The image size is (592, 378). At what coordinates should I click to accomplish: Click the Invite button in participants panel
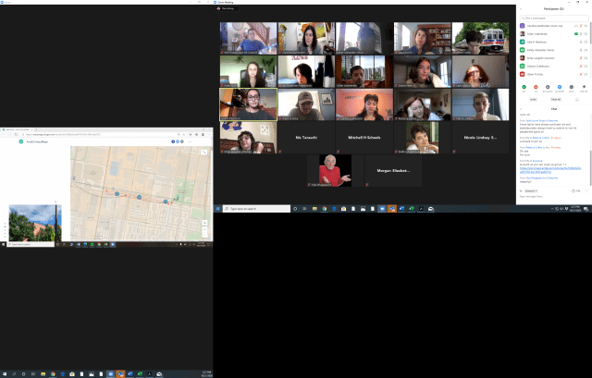click(534, 99)
